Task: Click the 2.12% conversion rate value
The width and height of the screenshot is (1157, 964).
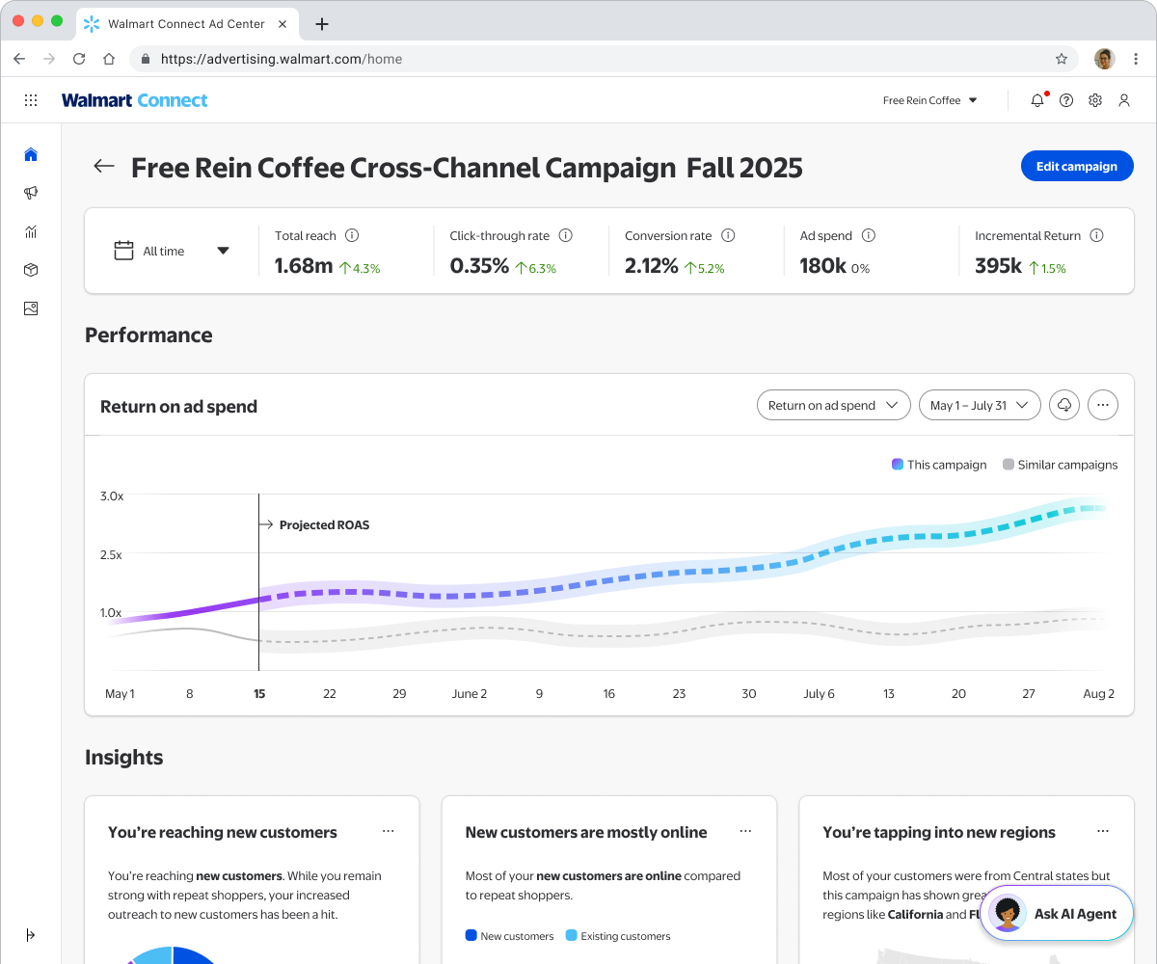Action: coord(652,266)
